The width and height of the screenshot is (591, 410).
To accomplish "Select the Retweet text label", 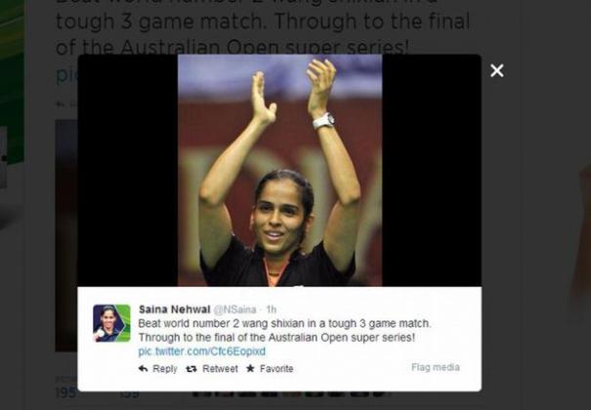I will 220,369.
